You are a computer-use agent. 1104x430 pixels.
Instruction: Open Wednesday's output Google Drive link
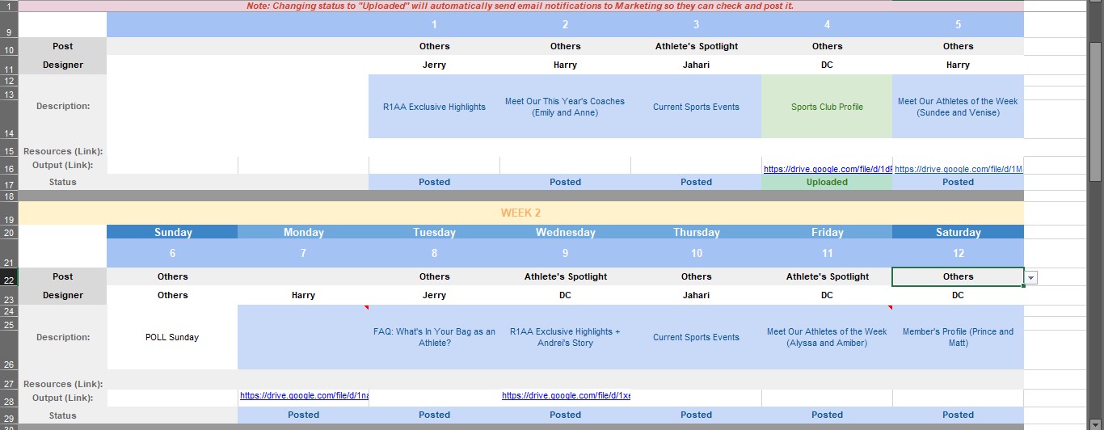(x=566, y=395)
